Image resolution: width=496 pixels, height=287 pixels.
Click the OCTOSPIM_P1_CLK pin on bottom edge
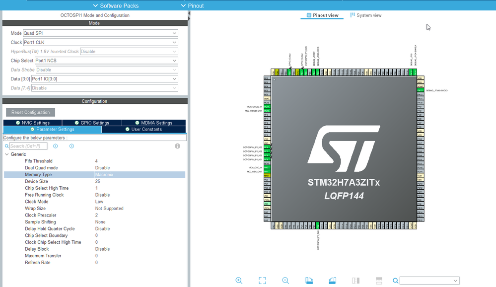(x=318, y=225)
